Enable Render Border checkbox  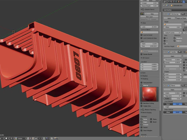click(141, 54)
